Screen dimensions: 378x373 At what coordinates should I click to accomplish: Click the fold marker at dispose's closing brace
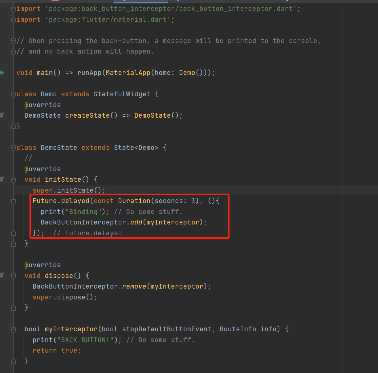[x=13, y=307]
